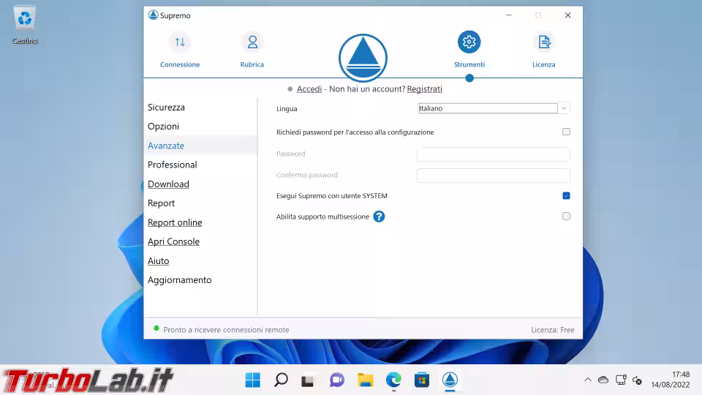
Task: Select Opzioni in the sidebar
Action: (x=163, y=127)
